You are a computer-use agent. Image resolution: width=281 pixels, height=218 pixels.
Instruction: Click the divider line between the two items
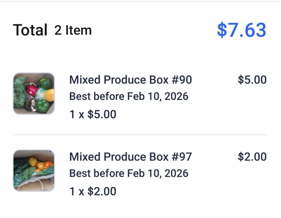[140, 135]
